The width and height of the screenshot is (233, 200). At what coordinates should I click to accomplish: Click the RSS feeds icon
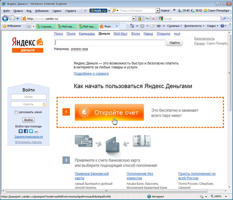coord(142,26)
